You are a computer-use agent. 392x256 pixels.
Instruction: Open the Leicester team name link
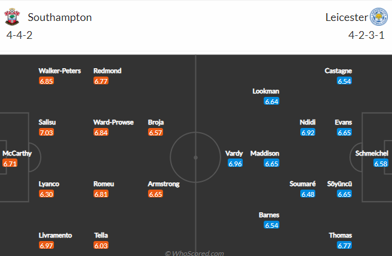click(x=346, y=17)
